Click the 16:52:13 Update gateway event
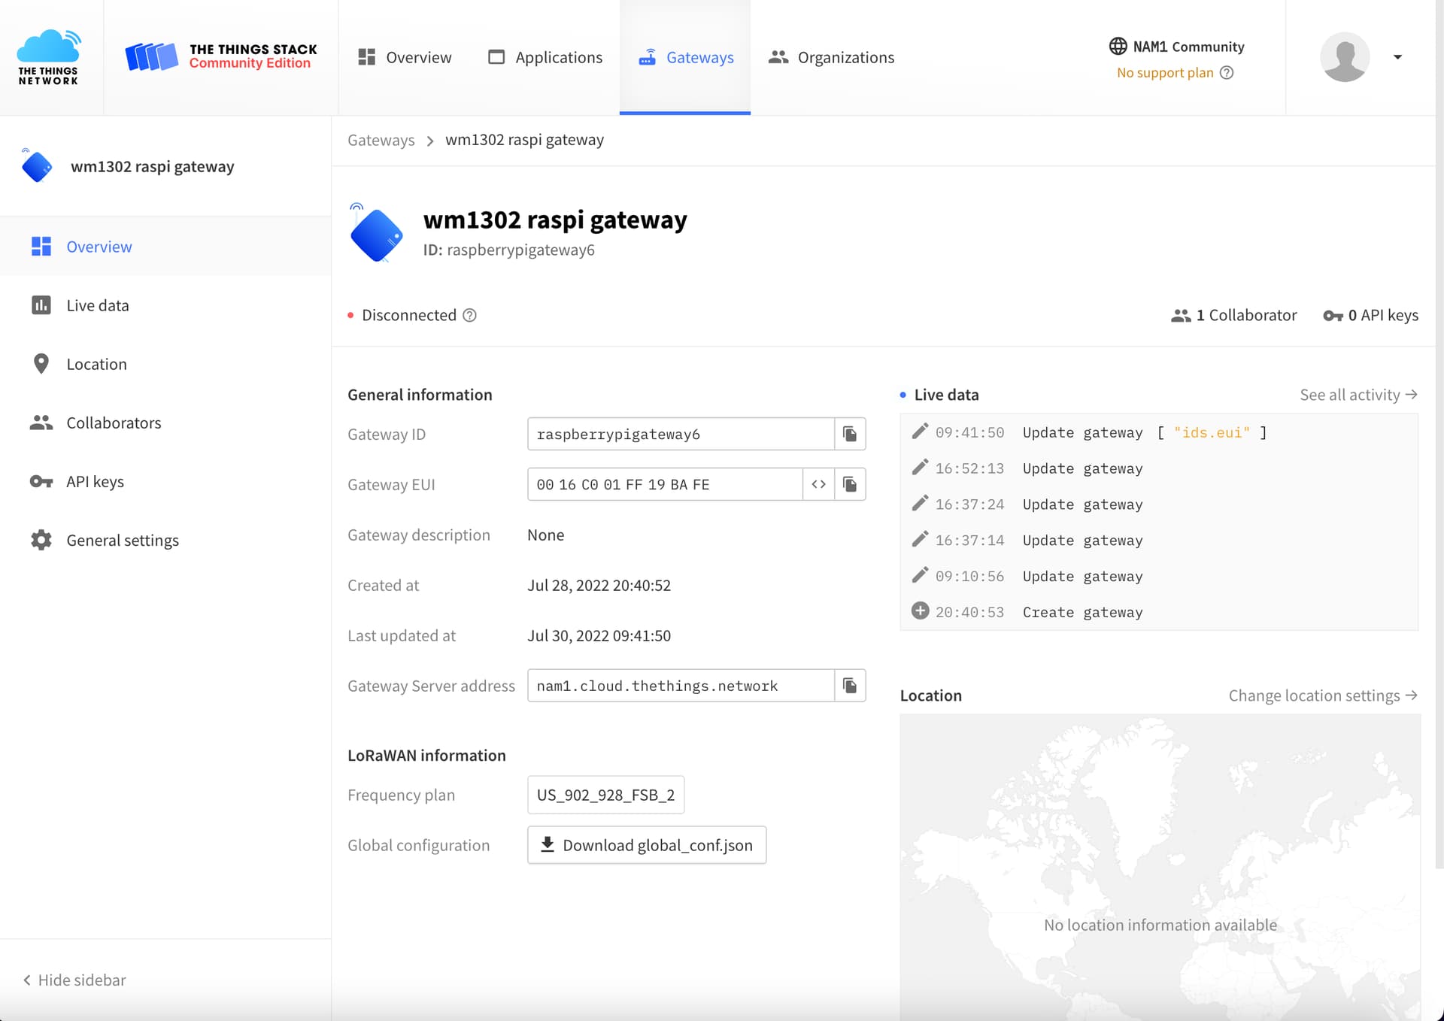The height and width of the screenshot is (1021, 1444). click(1159, 468)
